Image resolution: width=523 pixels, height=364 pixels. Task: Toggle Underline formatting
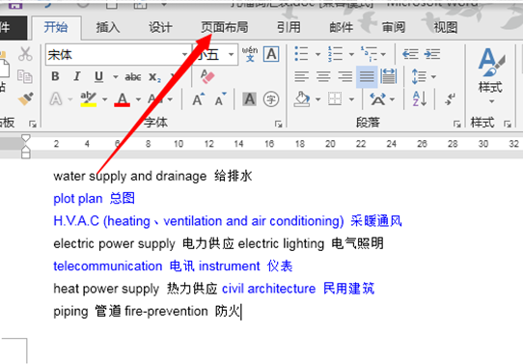(98, 77)
